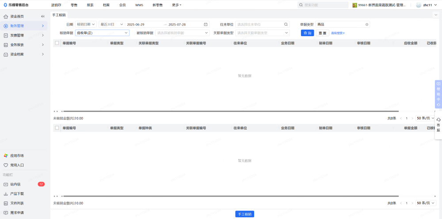Open the 报表 top menu
This screenshot has width=442, height=219.
(90, 5)
